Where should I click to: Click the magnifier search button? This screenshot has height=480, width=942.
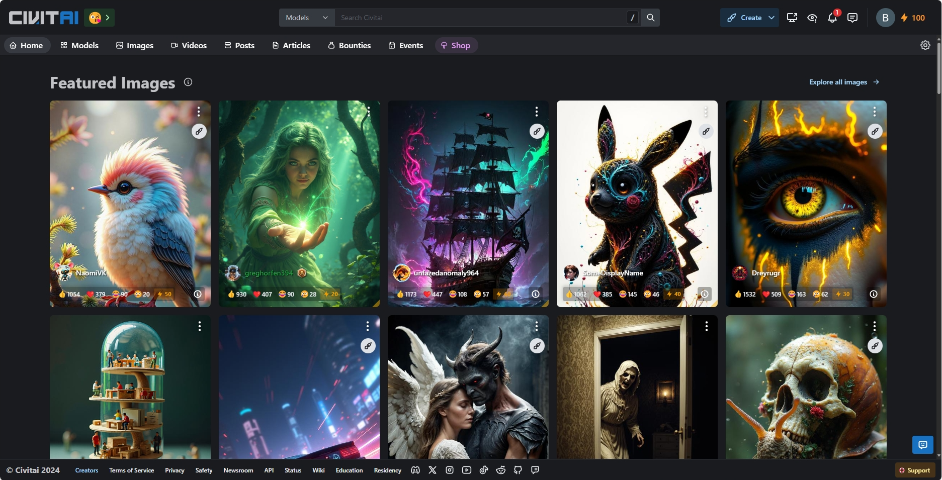click(x=650, y=18)
